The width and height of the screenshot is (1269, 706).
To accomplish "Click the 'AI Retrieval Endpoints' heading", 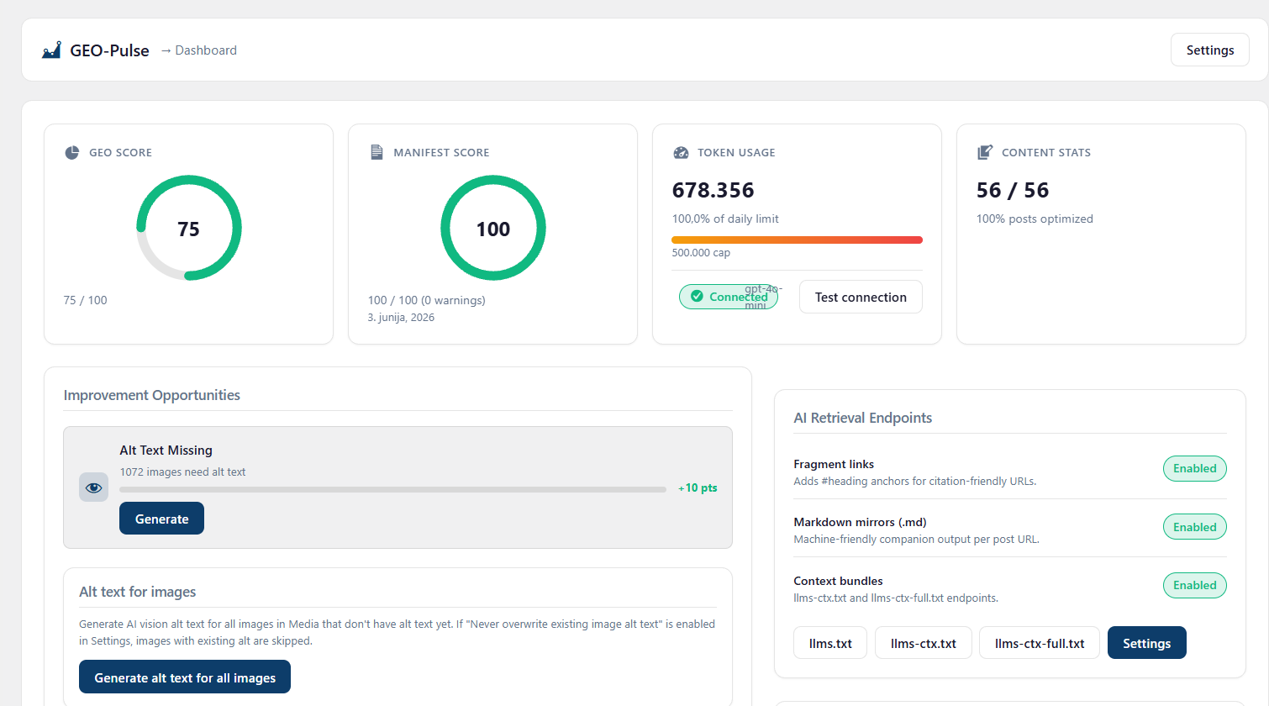I will tap(863, 418).
